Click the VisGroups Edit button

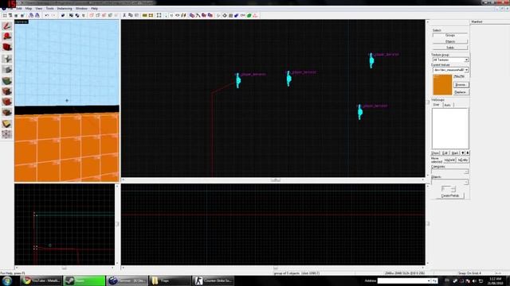pos(445,153)
